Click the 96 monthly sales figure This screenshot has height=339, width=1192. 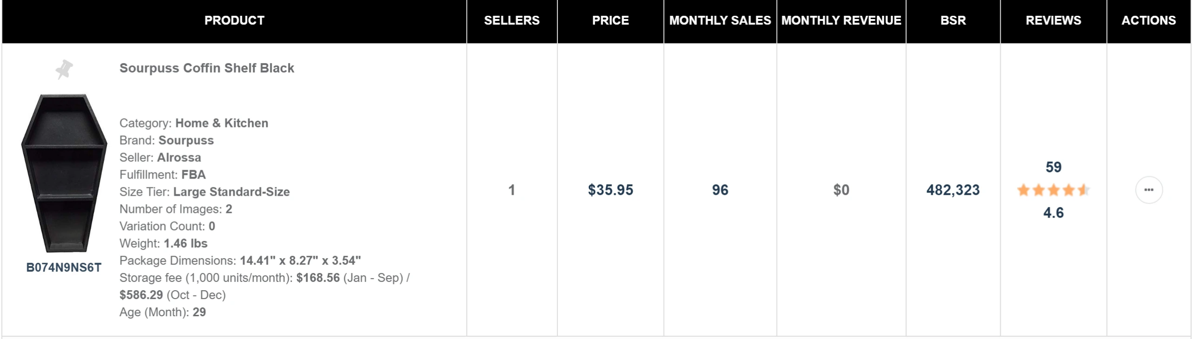tap(720, 190)
